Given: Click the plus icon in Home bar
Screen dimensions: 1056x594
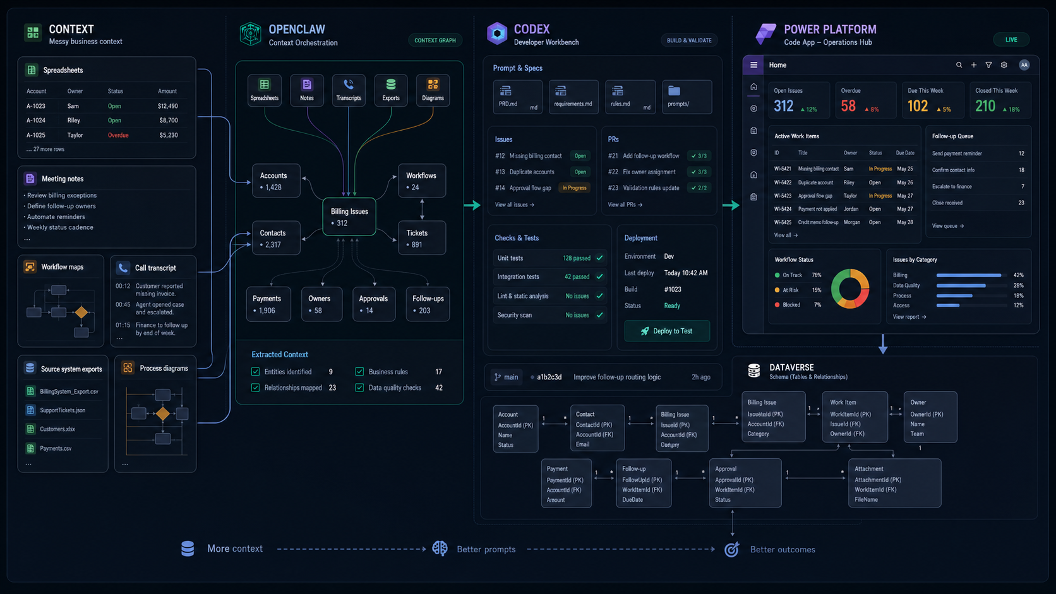Looking at the screenshot, I should [x=974, y=65].
